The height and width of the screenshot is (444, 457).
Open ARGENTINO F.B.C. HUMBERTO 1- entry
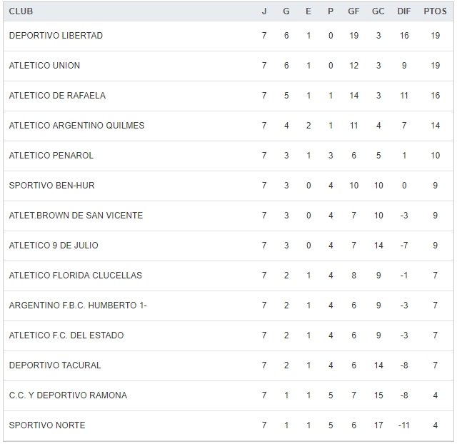point(78,306)
